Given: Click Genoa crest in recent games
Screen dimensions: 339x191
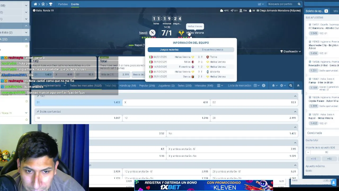Looking at the screenshot, I should tap(193, 77).
